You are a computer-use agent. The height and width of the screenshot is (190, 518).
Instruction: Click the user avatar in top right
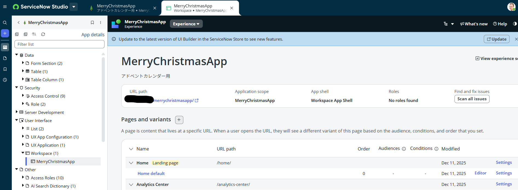pyautogui.click(x=511, y=7)
